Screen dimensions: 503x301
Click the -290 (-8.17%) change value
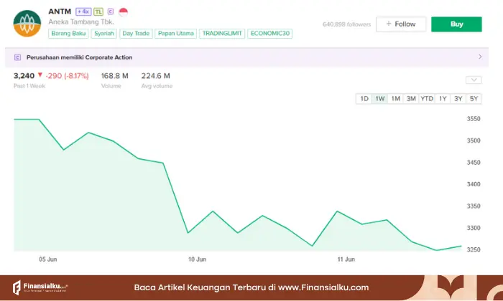point(67,76)
